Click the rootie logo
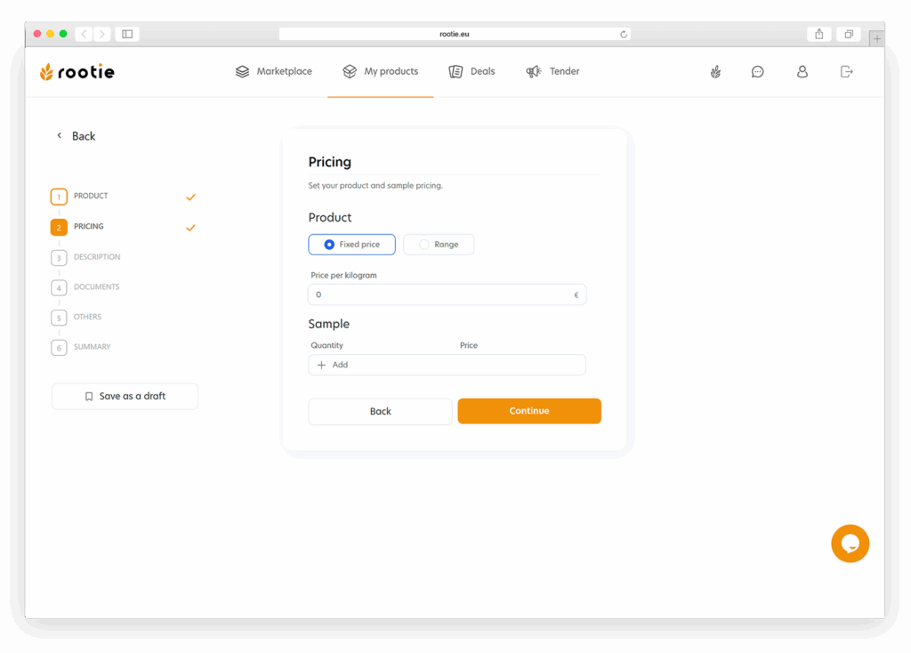 click(x=77, y=72)
